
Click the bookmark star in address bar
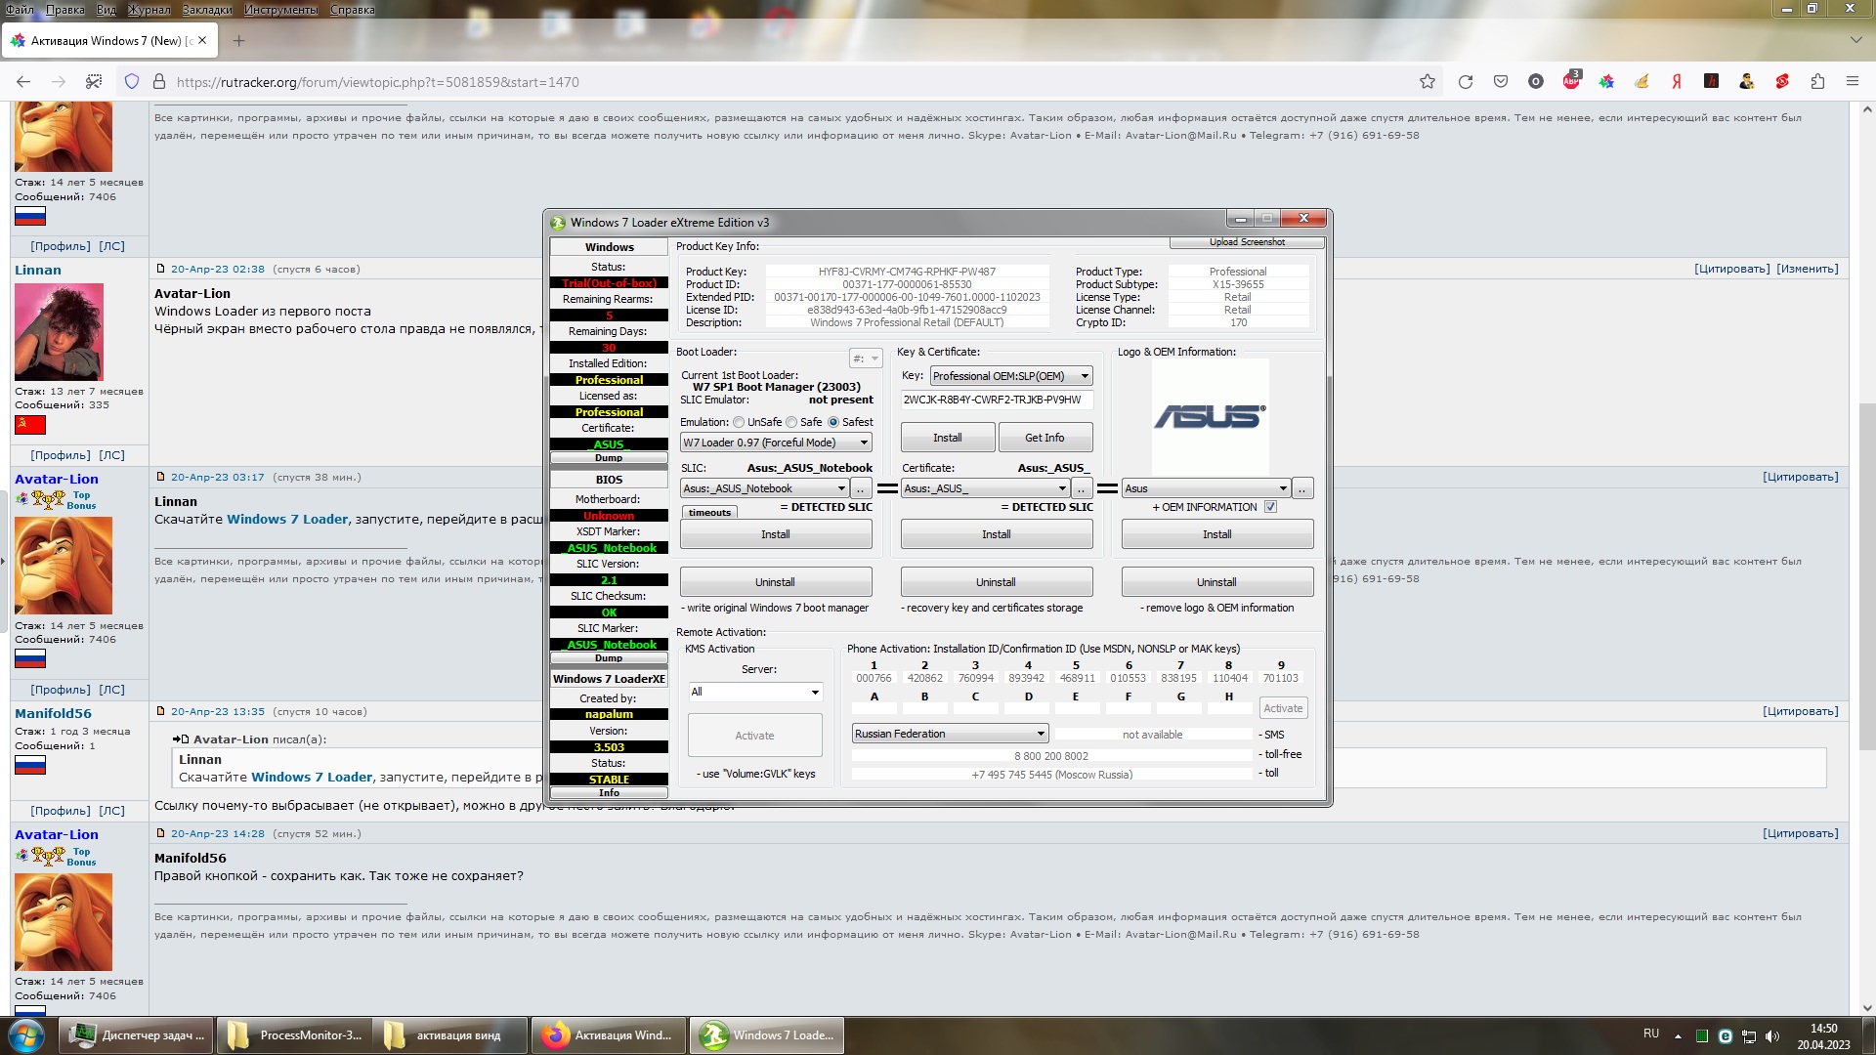click(1428, 82)
